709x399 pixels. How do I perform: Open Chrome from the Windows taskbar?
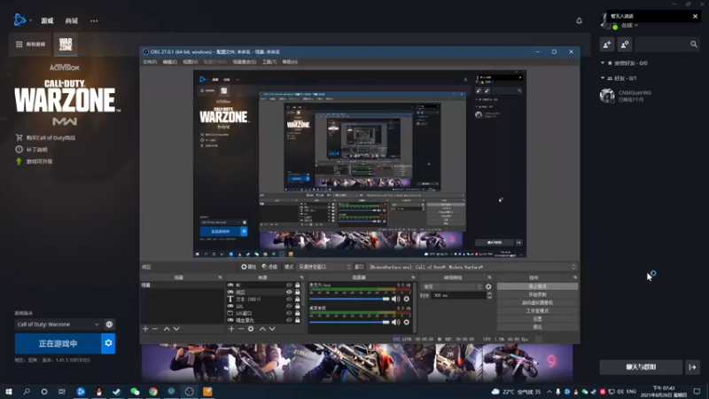153,391
